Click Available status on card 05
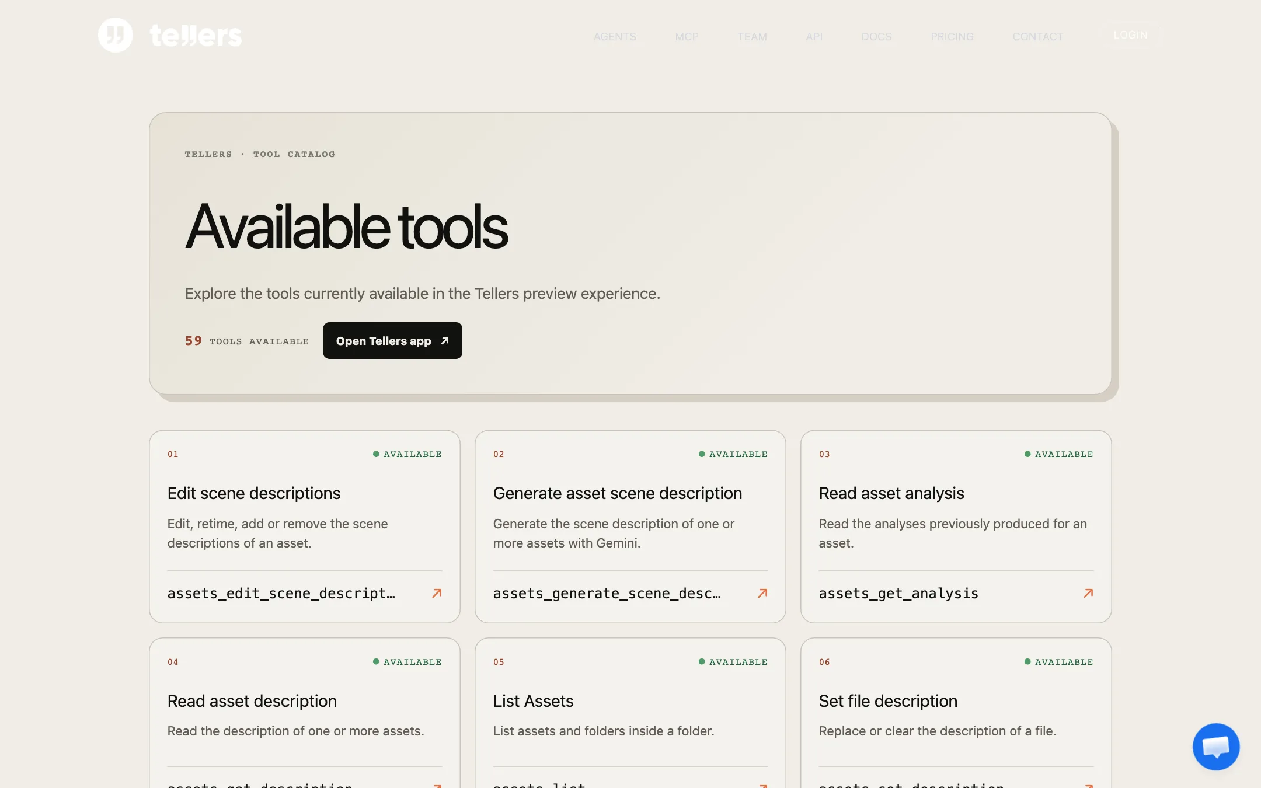Screen dimensions: 1261x788 pos(733,662)
